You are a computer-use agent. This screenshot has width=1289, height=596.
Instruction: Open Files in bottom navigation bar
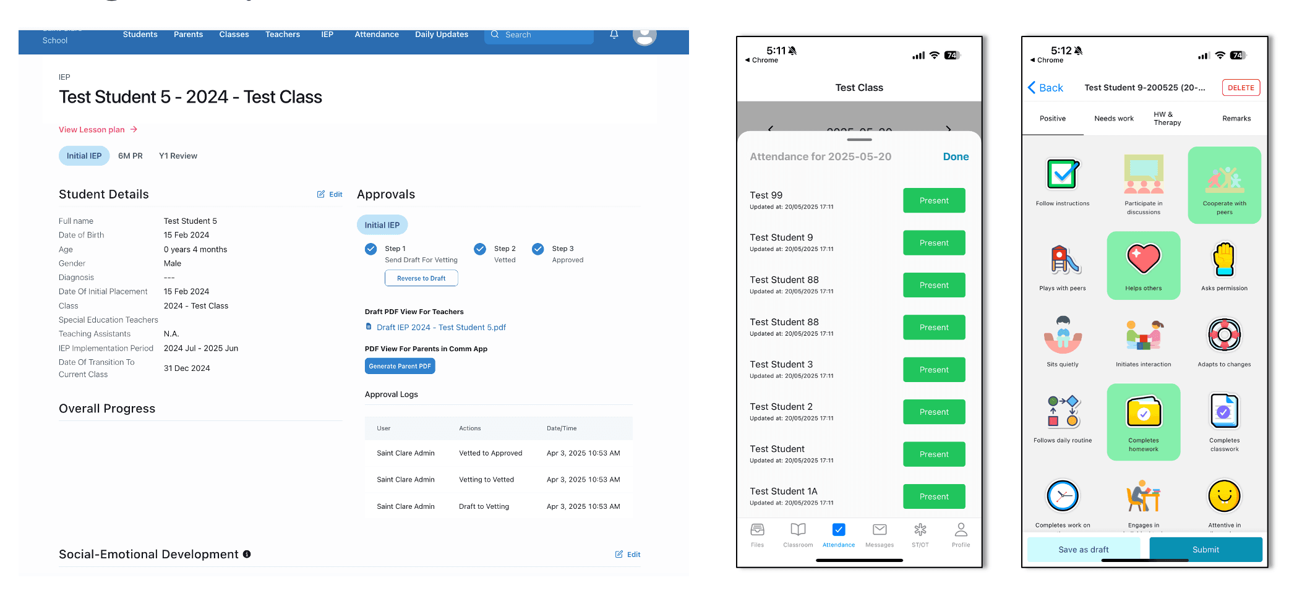point(757,535)
